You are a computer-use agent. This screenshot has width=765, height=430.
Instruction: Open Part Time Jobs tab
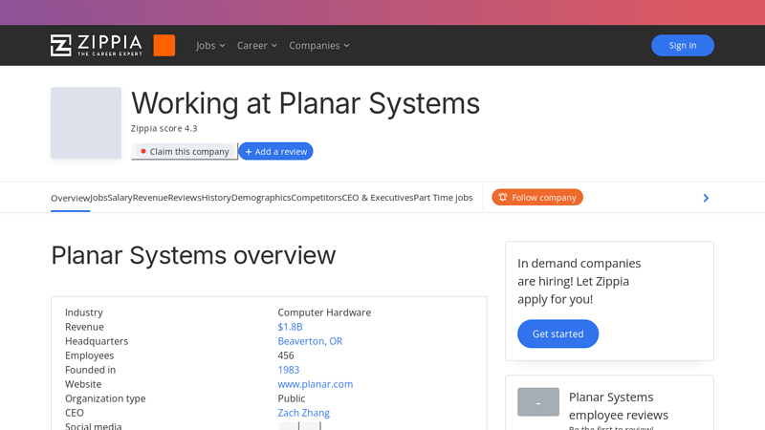[x=443, y=198]
